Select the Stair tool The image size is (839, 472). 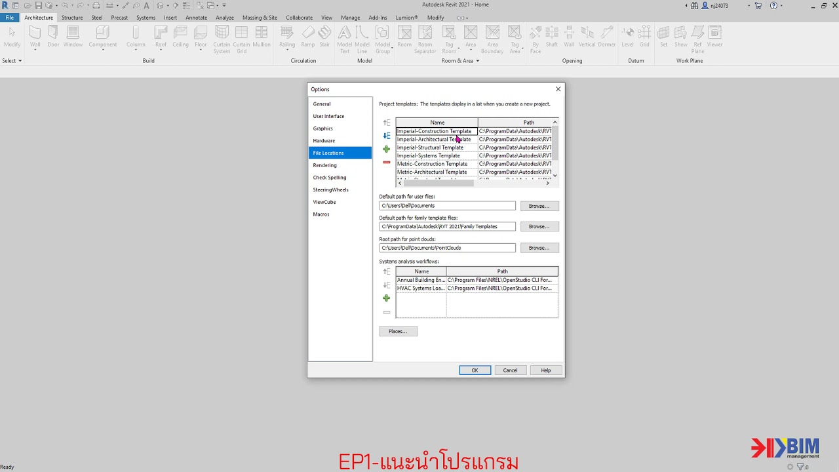tap(324, 37)
